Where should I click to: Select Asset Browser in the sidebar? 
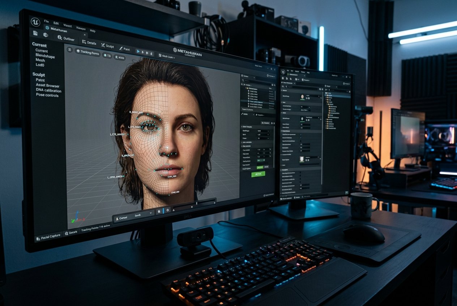click(47, 86)
